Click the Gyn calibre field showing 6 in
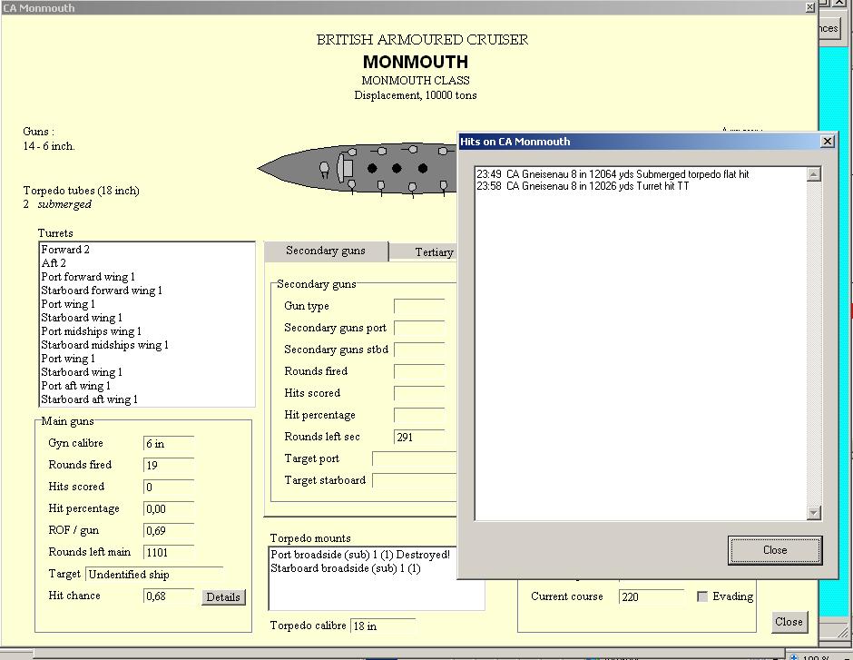The width and height of the screenshot is (853, 660). (x=169, y=443)
